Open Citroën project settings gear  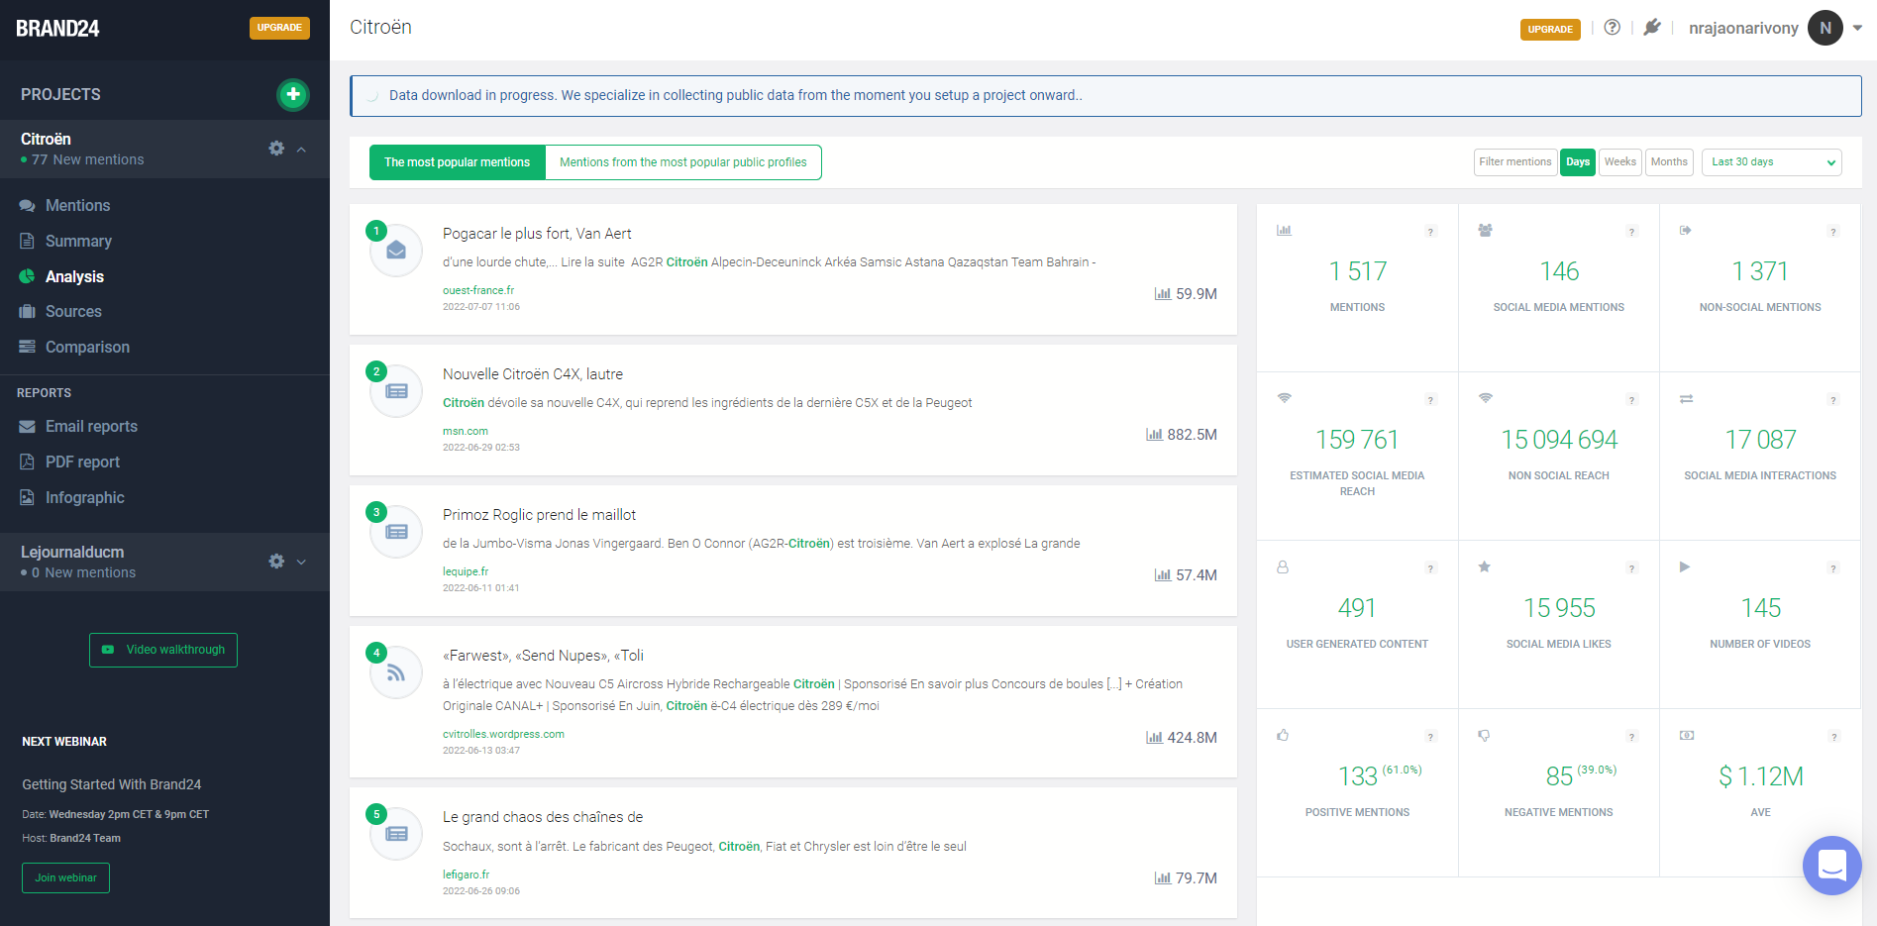point(276,149)
